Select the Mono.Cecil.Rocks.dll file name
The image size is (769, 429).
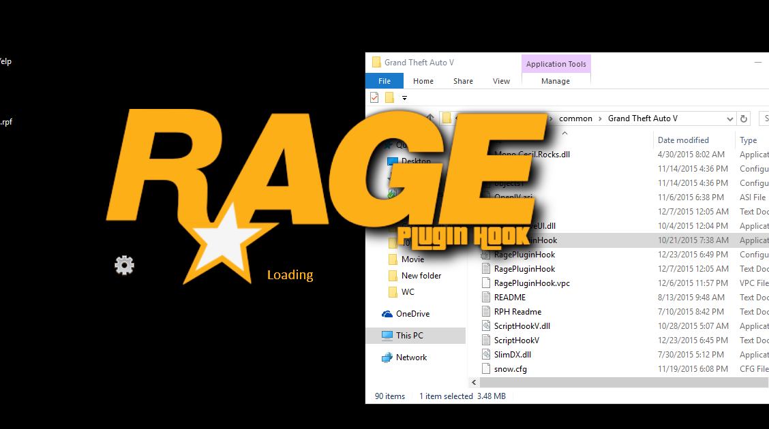coord(532,155)
